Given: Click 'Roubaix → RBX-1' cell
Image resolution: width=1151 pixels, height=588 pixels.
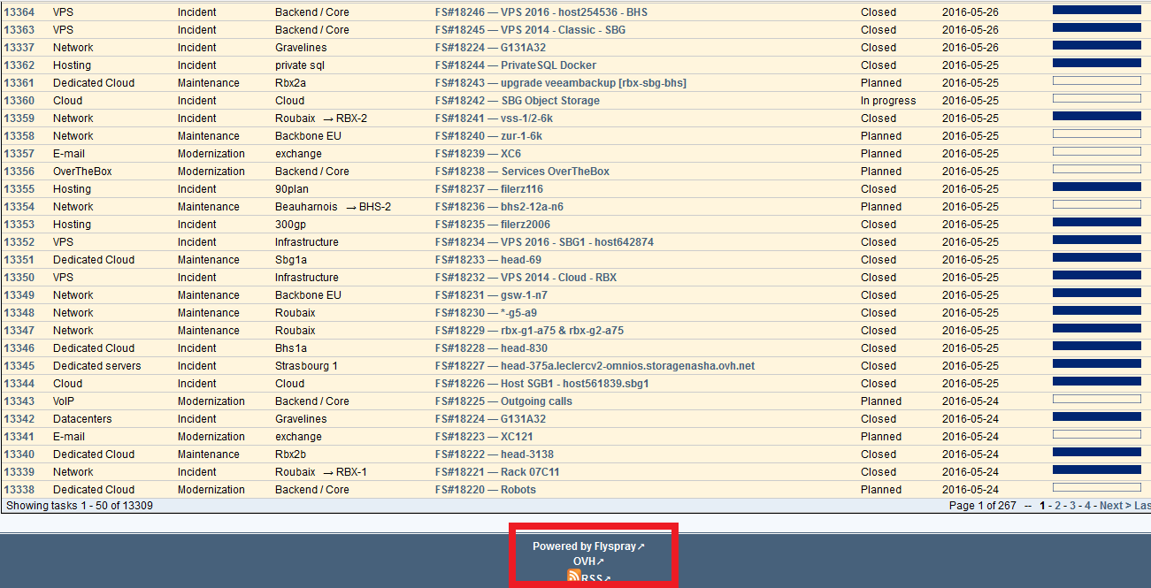Looking at the screenshot, I should tap(321, 472).
